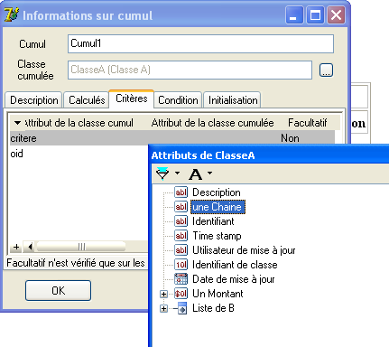This screenshot has height=347, width=389.
Task: Click the 10l icon beside Identifiant de classe
Action: pos(181,265)
